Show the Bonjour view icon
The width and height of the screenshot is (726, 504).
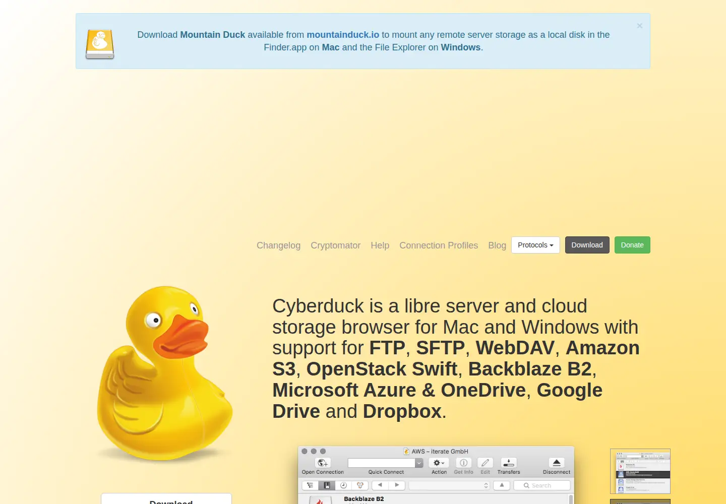pos(360,485)
